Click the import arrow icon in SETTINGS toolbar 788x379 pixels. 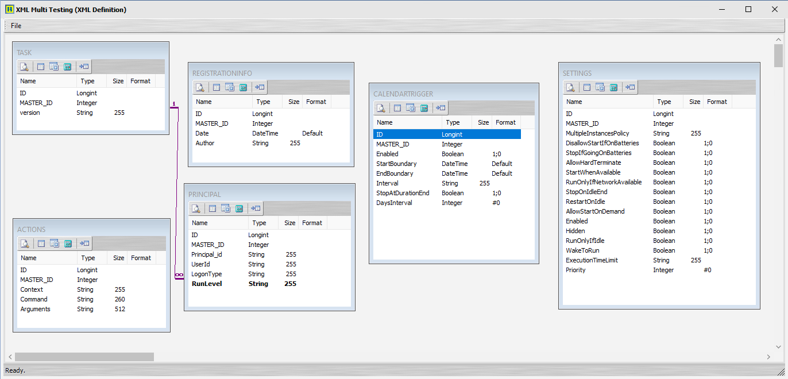(630, 87)
